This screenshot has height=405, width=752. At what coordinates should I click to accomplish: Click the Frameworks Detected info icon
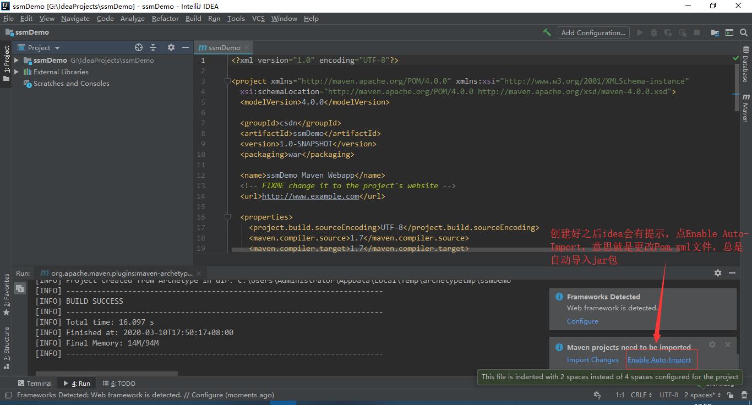[x=559, y=297]
